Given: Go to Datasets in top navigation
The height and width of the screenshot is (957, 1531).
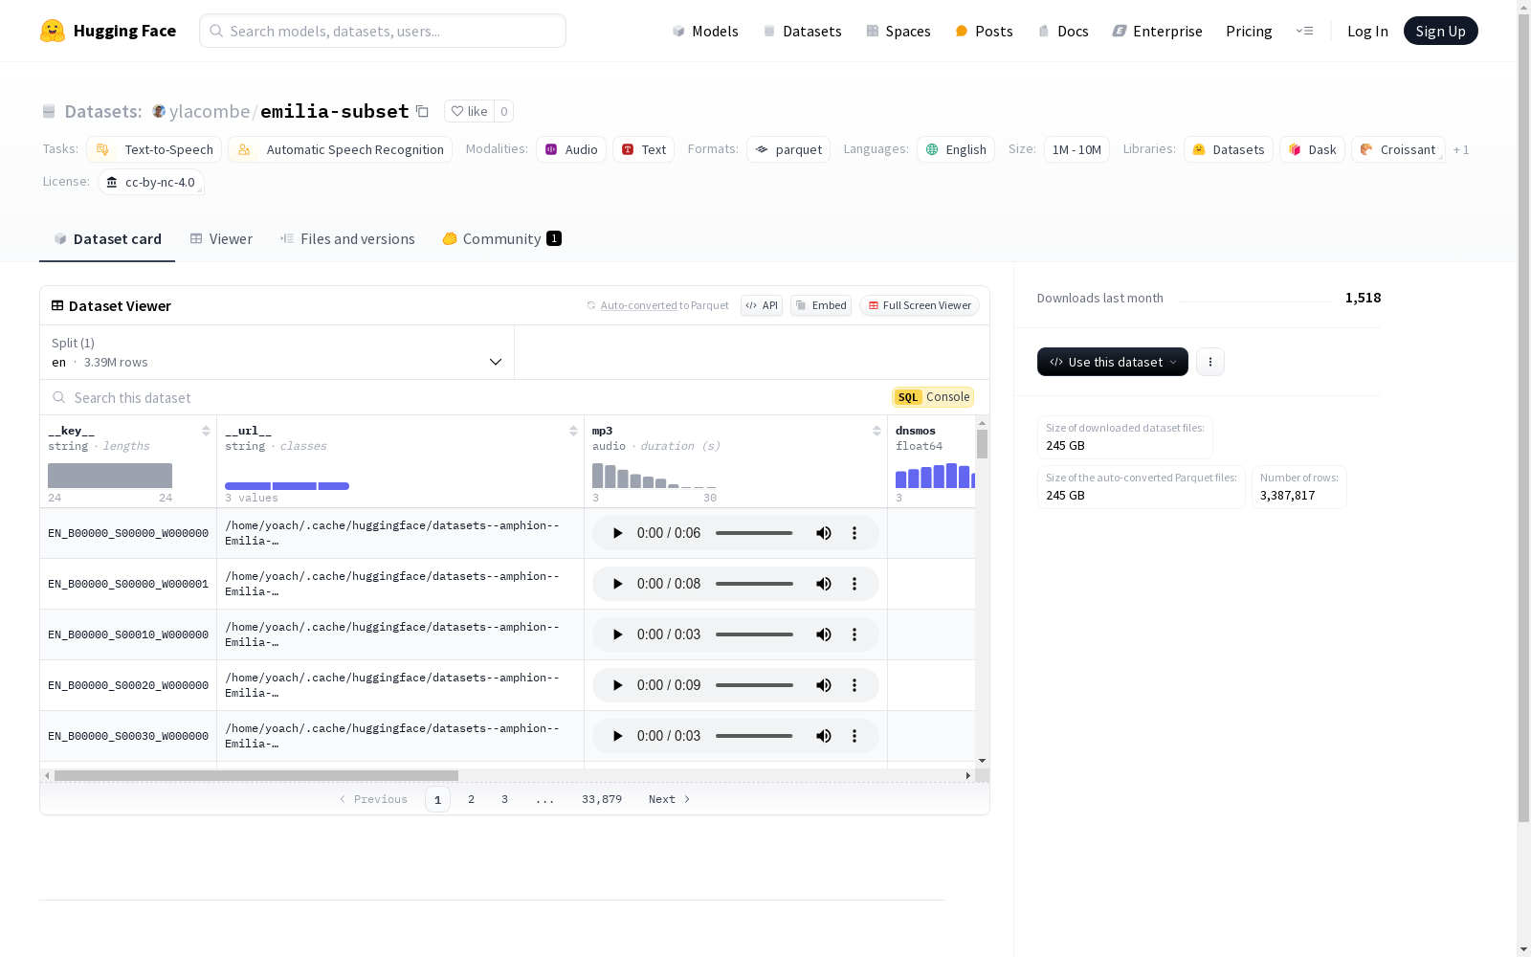Looking at the screenshot, I should pyautogui.click(x=802, y=31).
